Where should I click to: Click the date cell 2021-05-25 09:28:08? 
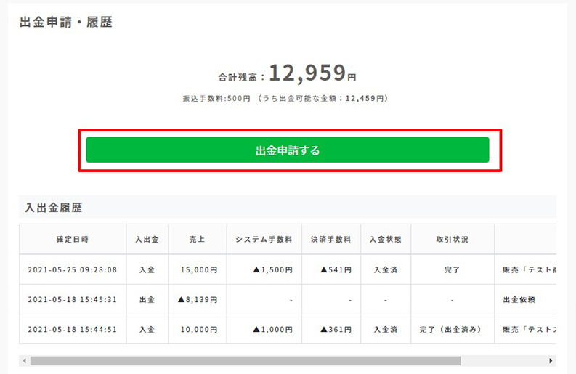coord(73,269)
